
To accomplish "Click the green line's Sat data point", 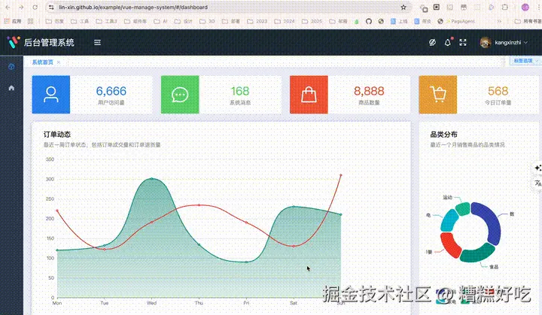I will pos(294,207).
